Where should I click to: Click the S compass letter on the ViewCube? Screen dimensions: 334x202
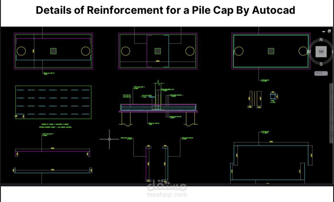click(x=321, y=64)
